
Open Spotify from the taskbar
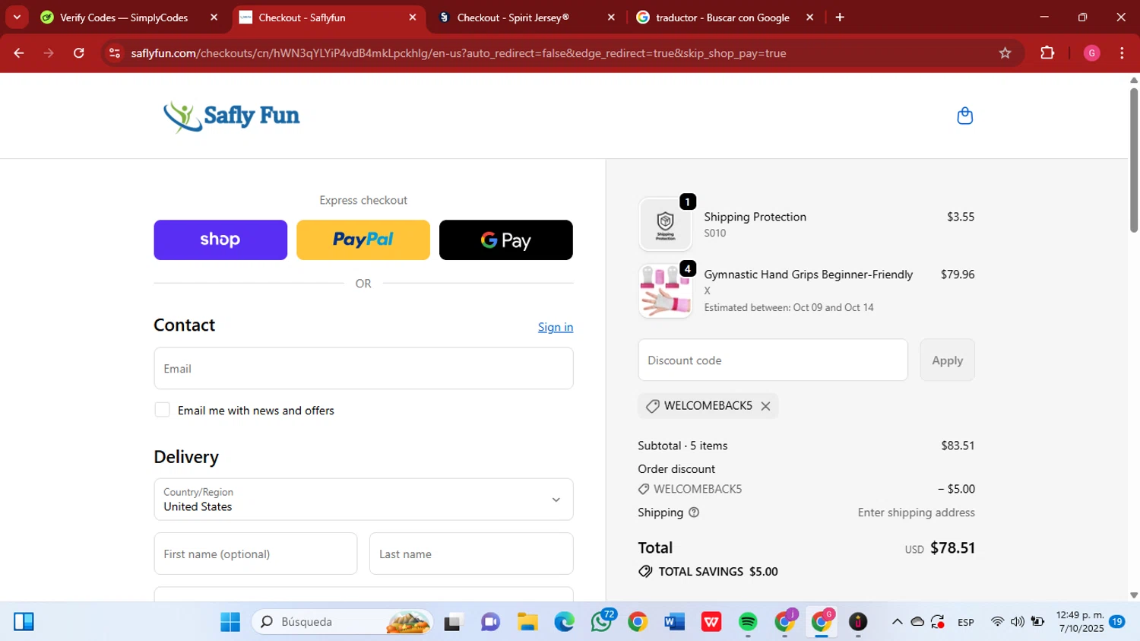[748, 622]
